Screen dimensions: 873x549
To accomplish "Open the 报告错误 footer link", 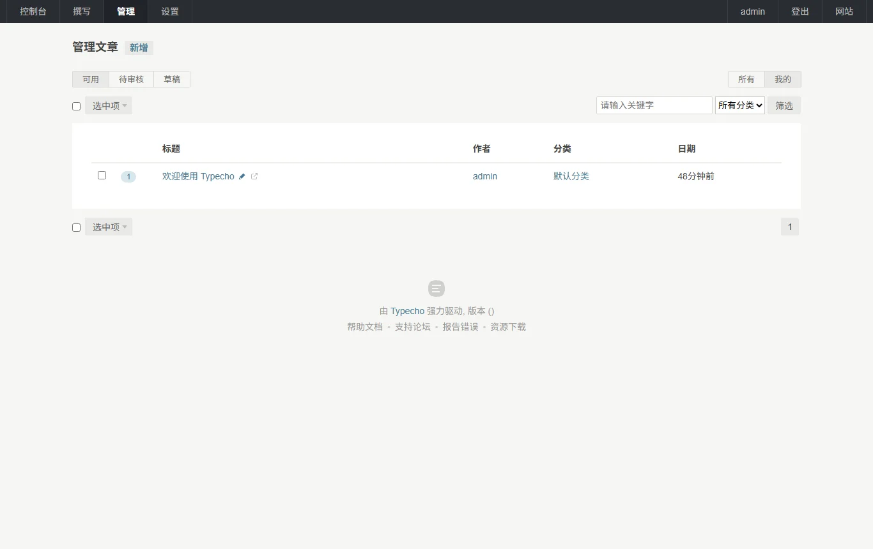I will (460, 327).
